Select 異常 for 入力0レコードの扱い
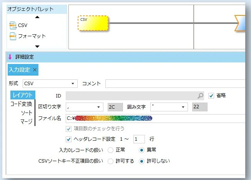Viewport: 251px width, 180px height. [x=141, y=150]
